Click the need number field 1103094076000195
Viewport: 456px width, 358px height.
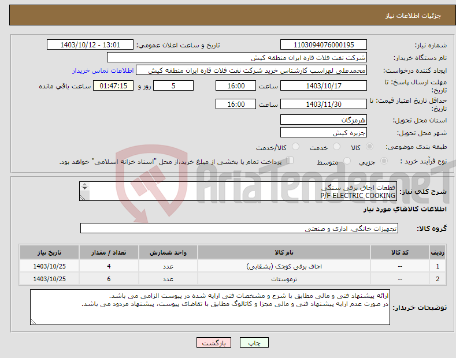pos(324,45)
